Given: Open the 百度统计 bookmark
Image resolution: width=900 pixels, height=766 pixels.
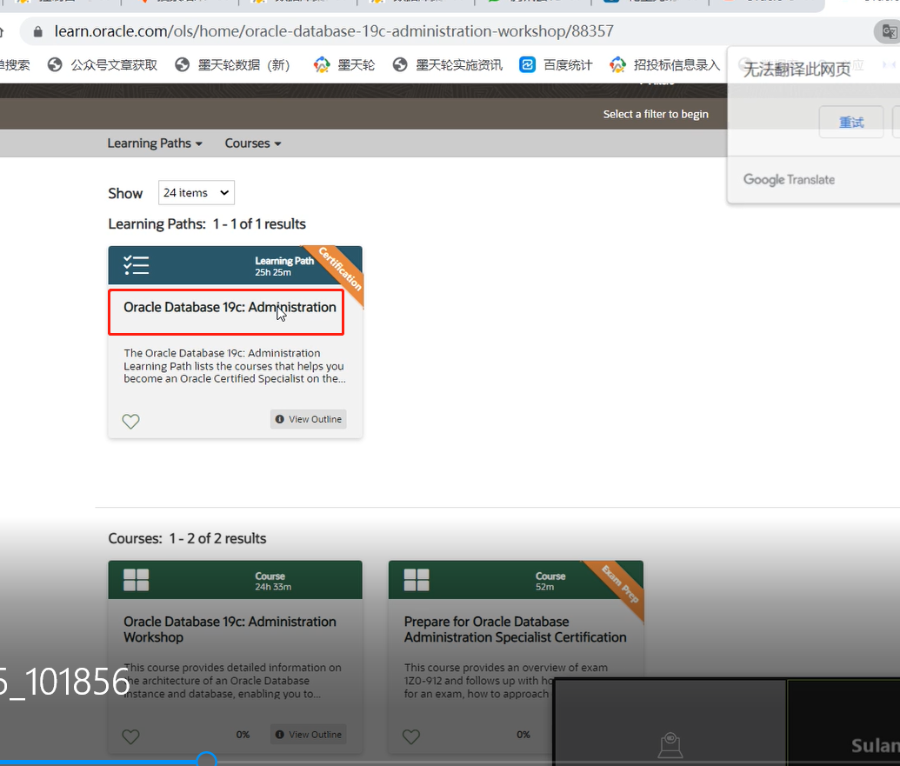Looking at the screenshot, I should [x=556, y=65].
